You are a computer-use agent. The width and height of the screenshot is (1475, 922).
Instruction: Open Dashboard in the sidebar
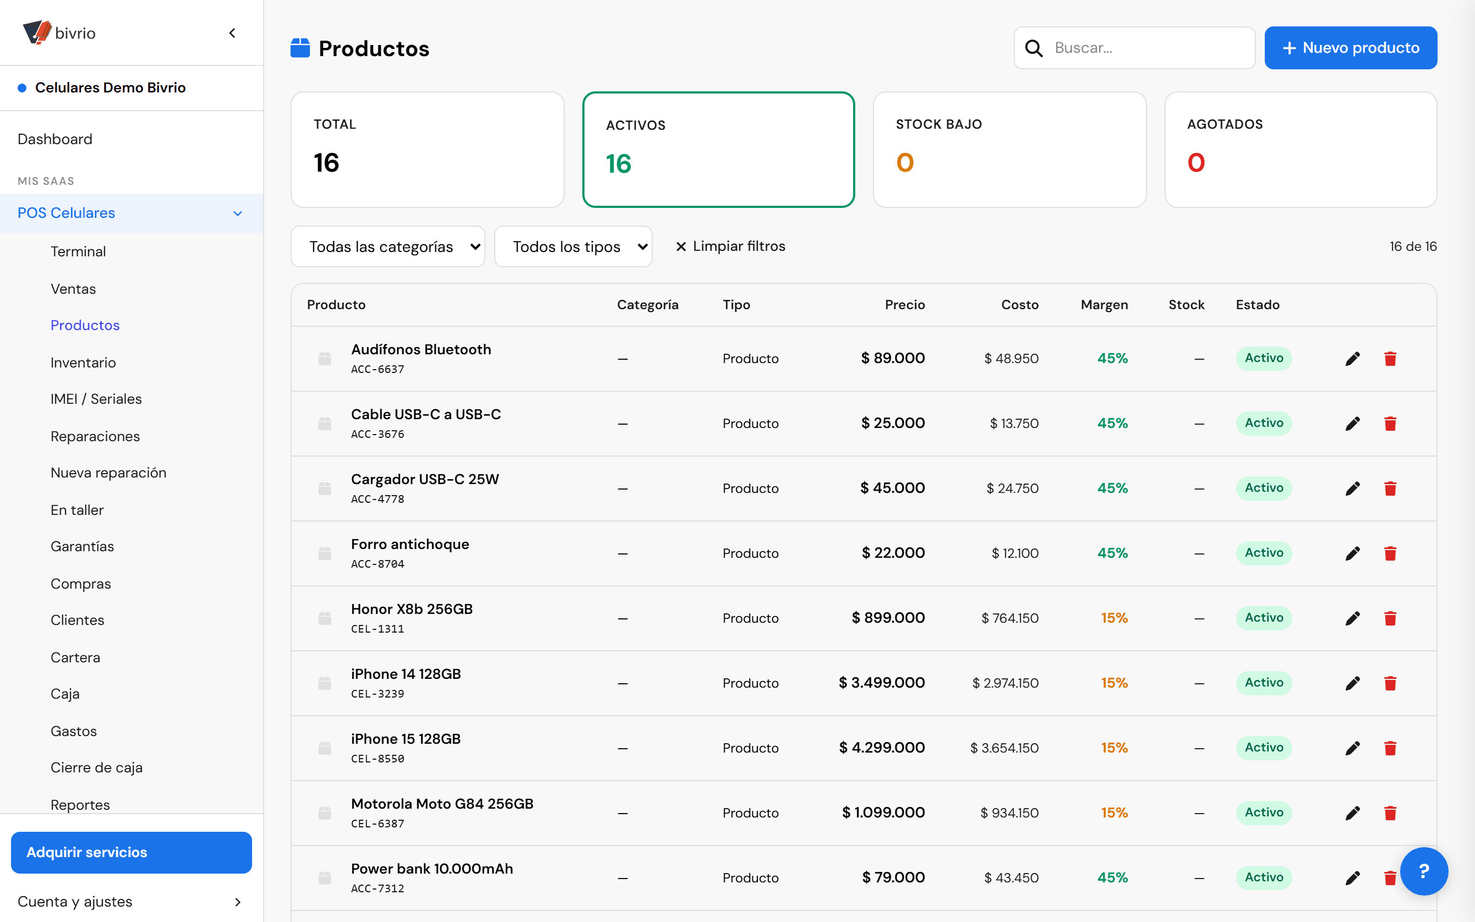tap(55, 139)
